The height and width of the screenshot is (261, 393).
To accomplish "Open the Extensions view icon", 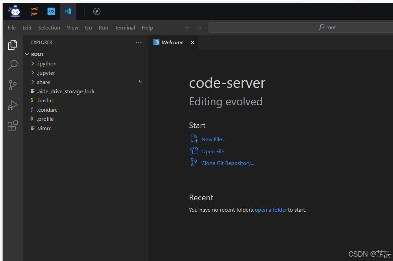I will pos(12,125).
